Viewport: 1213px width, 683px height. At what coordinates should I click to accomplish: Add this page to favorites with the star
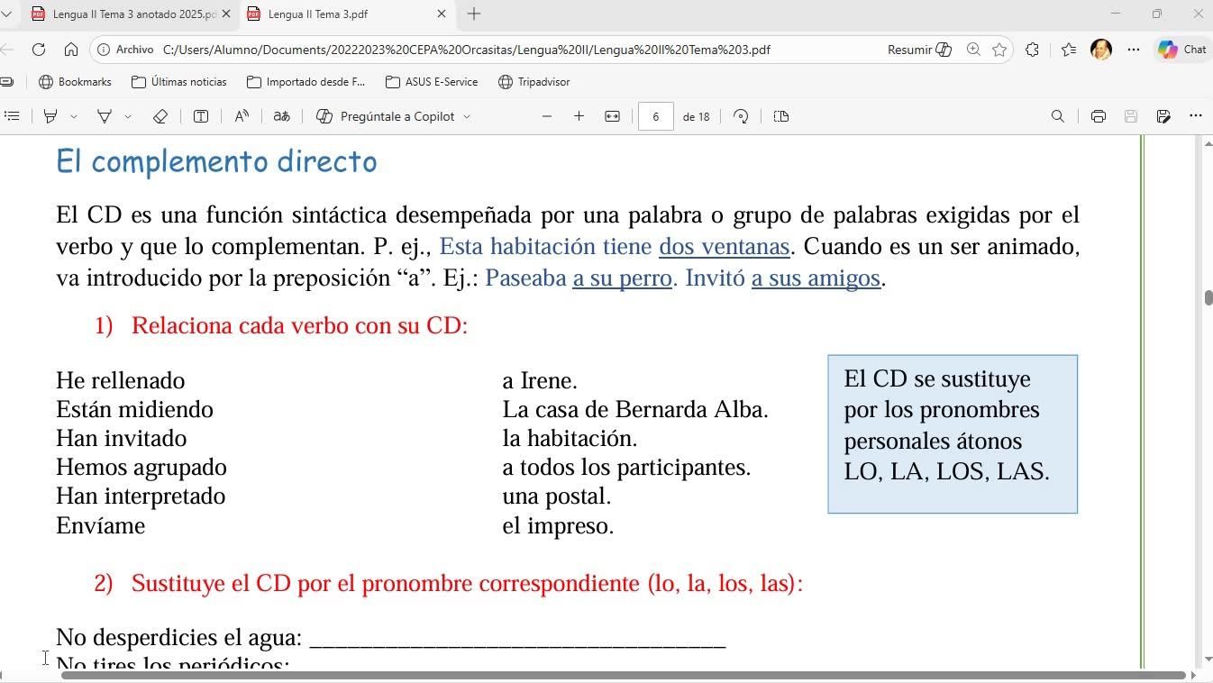point(999,50)
